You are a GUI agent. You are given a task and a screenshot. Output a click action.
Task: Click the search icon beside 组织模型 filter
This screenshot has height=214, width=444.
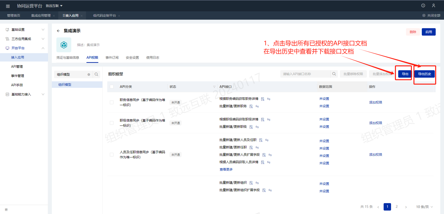tap(96, 74)
